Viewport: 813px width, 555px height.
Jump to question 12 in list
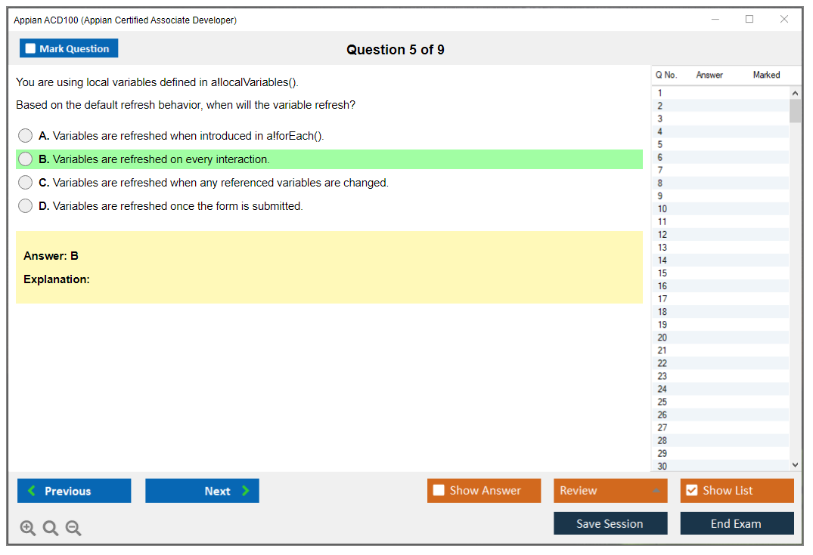(x=663, y=235)
